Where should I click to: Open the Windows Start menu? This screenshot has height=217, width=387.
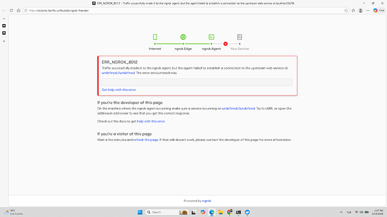coord(140,212)
